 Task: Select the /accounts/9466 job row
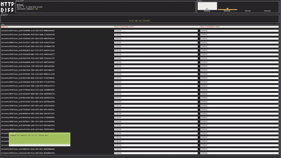pos(139,62)
